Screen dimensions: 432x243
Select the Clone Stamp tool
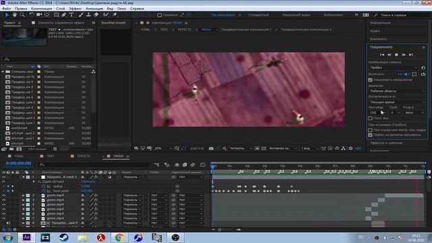[x=88, y=15]
